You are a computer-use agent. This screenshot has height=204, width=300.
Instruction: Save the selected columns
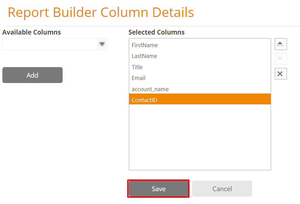[158, 189]
